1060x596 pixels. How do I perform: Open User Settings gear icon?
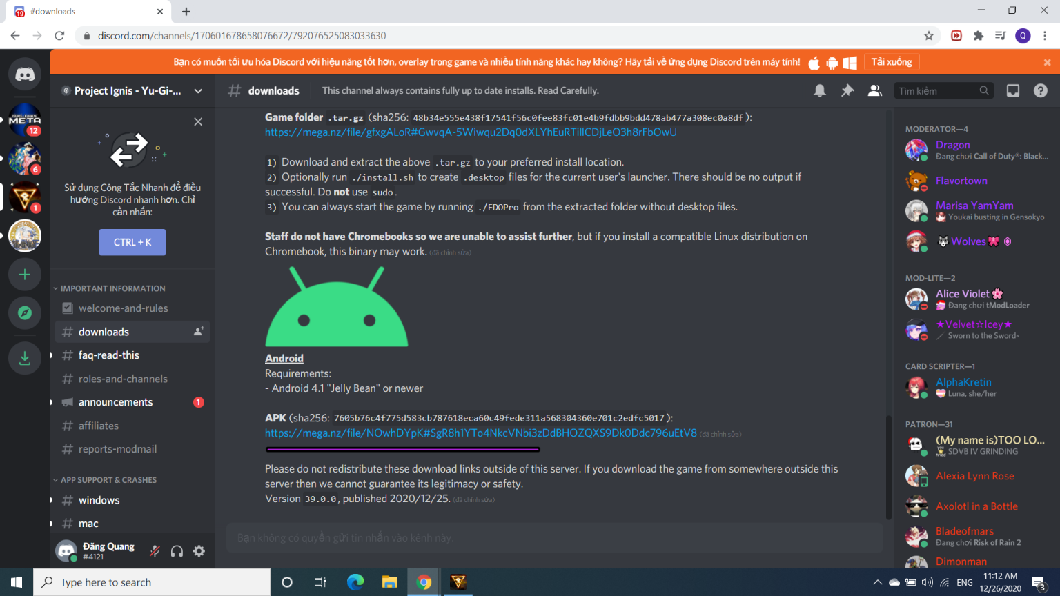(x=199, y=550)
